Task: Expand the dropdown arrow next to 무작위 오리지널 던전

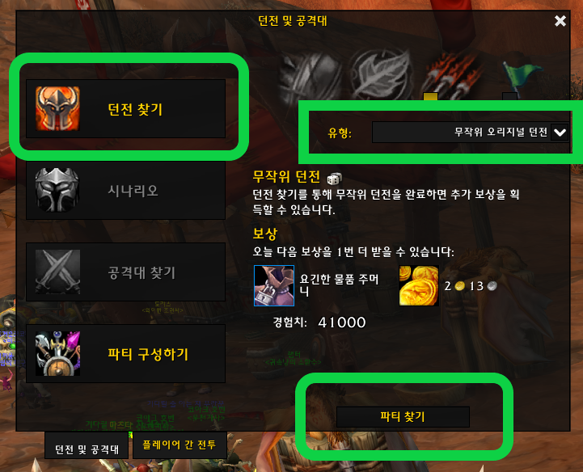Action: pyautogui.click(x=560, y=133)
